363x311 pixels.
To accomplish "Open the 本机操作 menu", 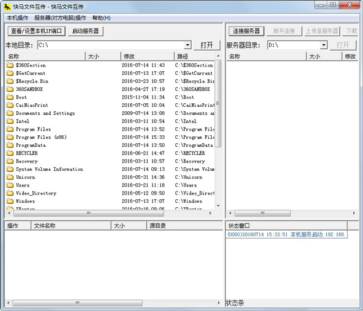I will tap(18, 18).
